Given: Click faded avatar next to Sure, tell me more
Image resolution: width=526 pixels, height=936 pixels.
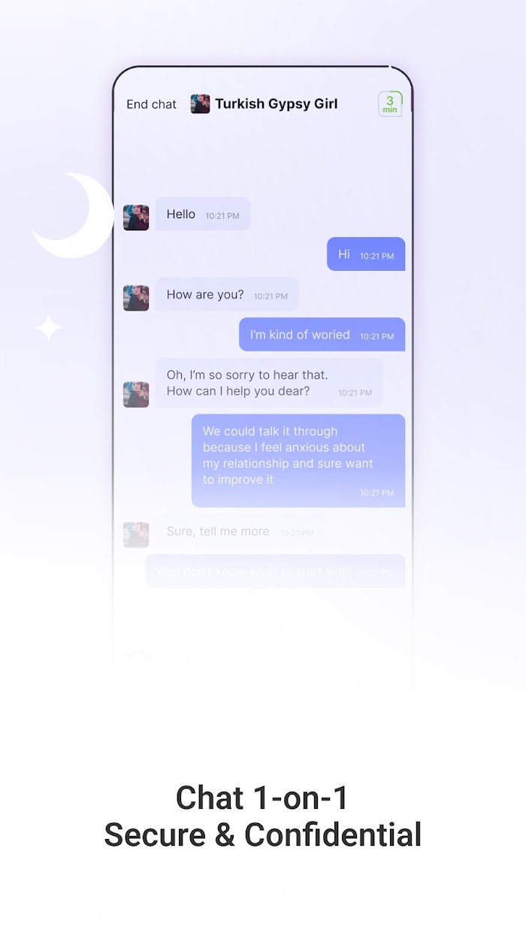Looking at the screenshot, I should pyautogui.click(x=136, y=534).
